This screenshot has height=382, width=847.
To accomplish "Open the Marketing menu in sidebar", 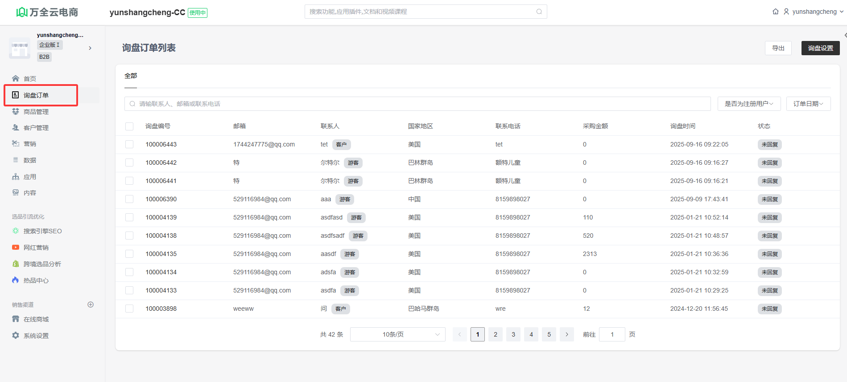I will tap(30, 144).
